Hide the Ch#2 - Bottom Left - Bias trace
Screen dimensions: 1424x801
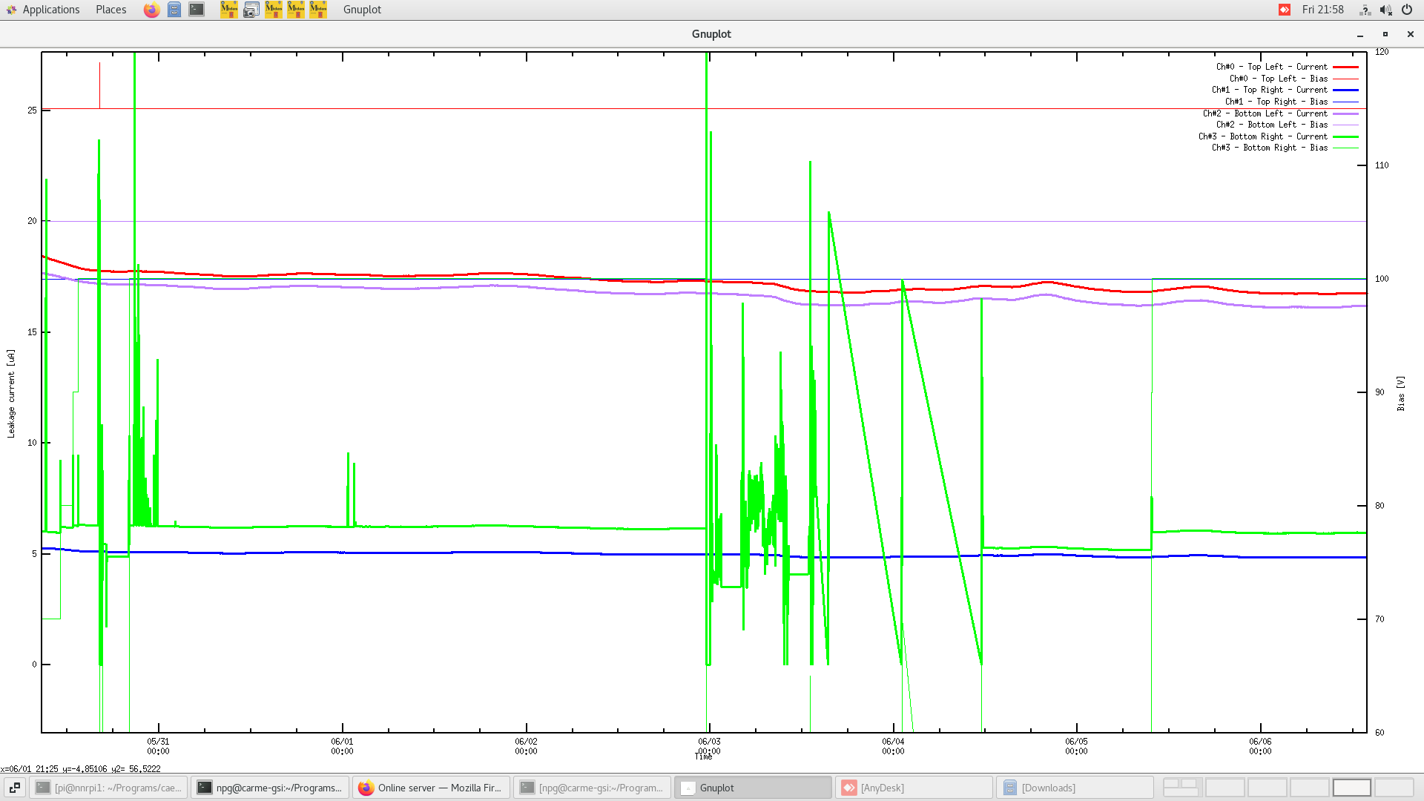(1271, 125)
